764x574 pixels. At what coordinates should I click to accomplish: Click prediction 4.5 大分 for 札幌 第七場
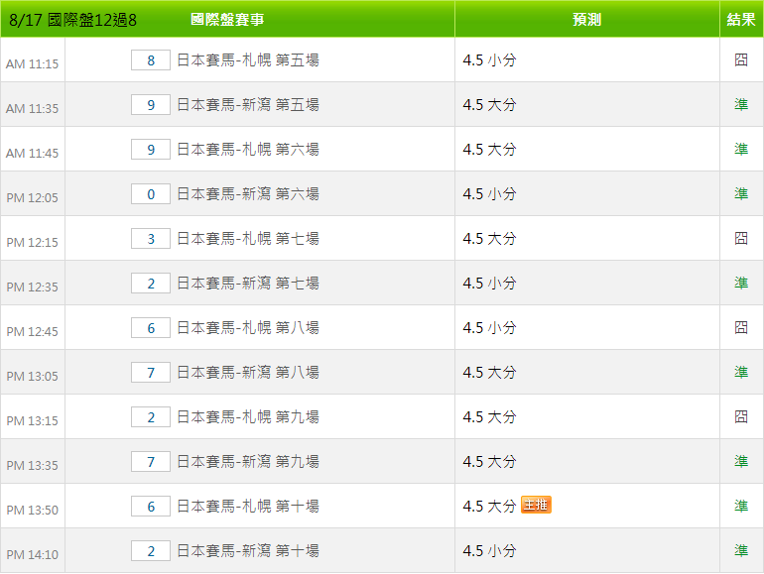[x=490, y=239]
